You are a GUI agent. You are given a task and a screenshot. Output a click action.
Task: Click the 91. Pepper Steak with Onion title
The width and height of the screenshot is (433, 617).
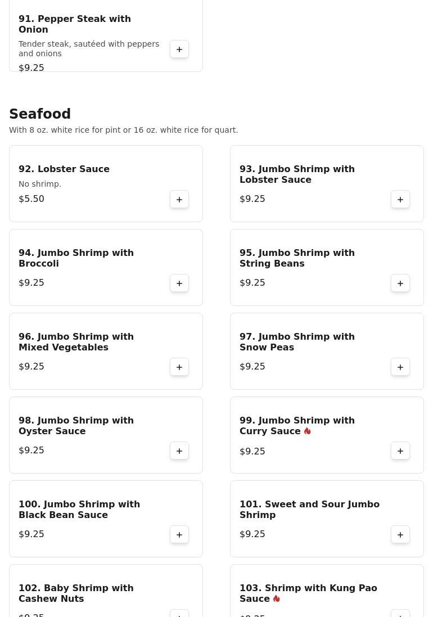tap(75, 24)
